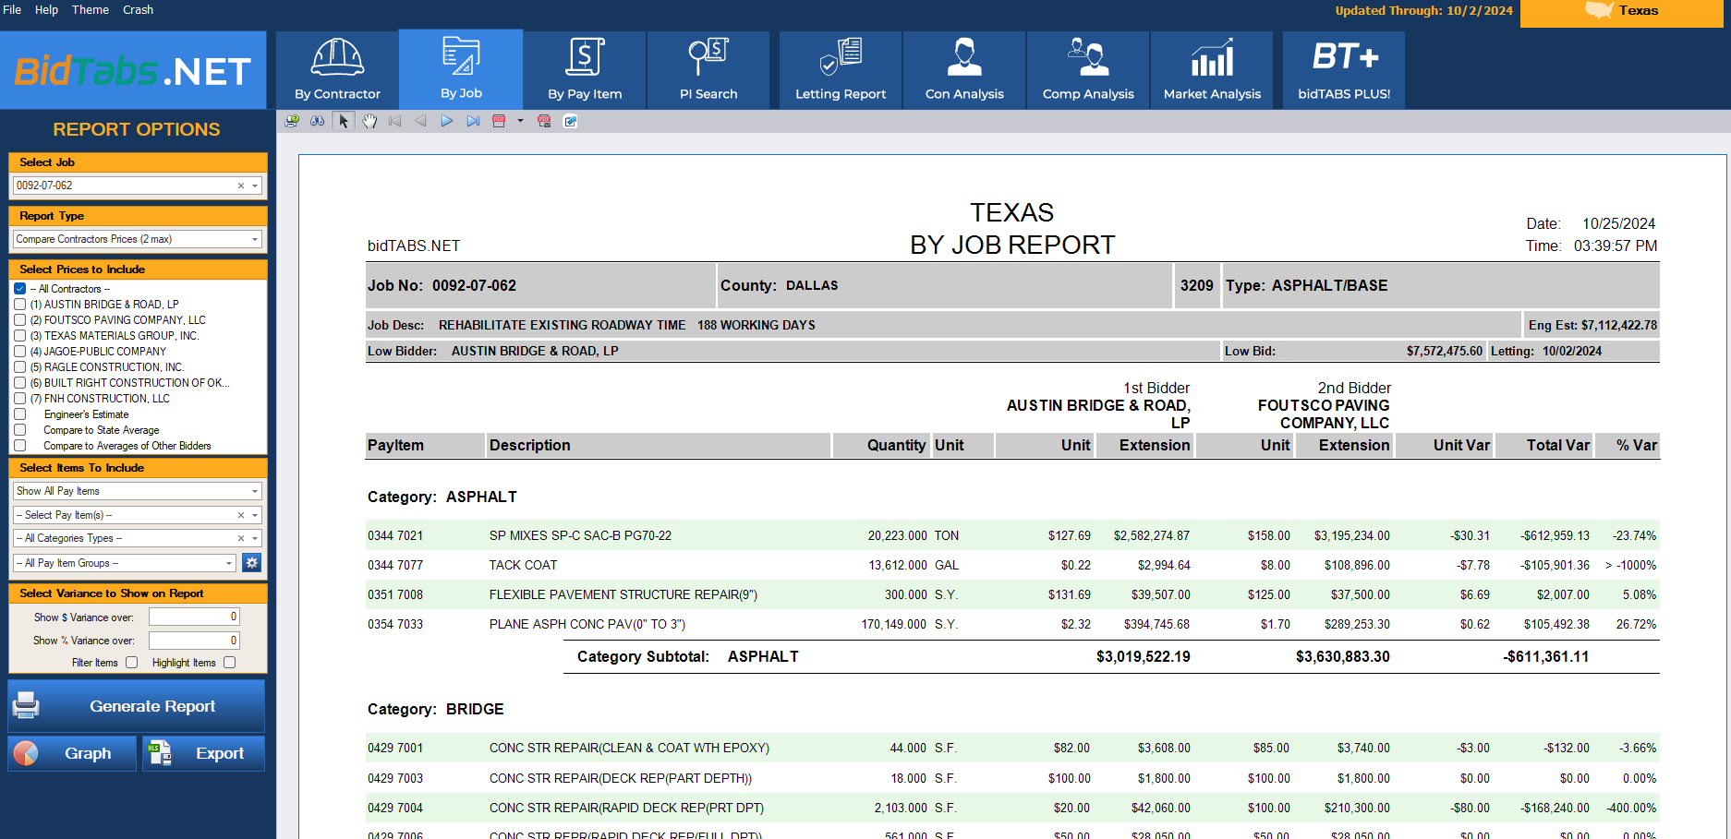This screenshot has width=1731, height=839.
Task: Click the FLEXIBLE PAVEMENT STRUCTURE REPAIR(9") row
Action: point(1012,594)
